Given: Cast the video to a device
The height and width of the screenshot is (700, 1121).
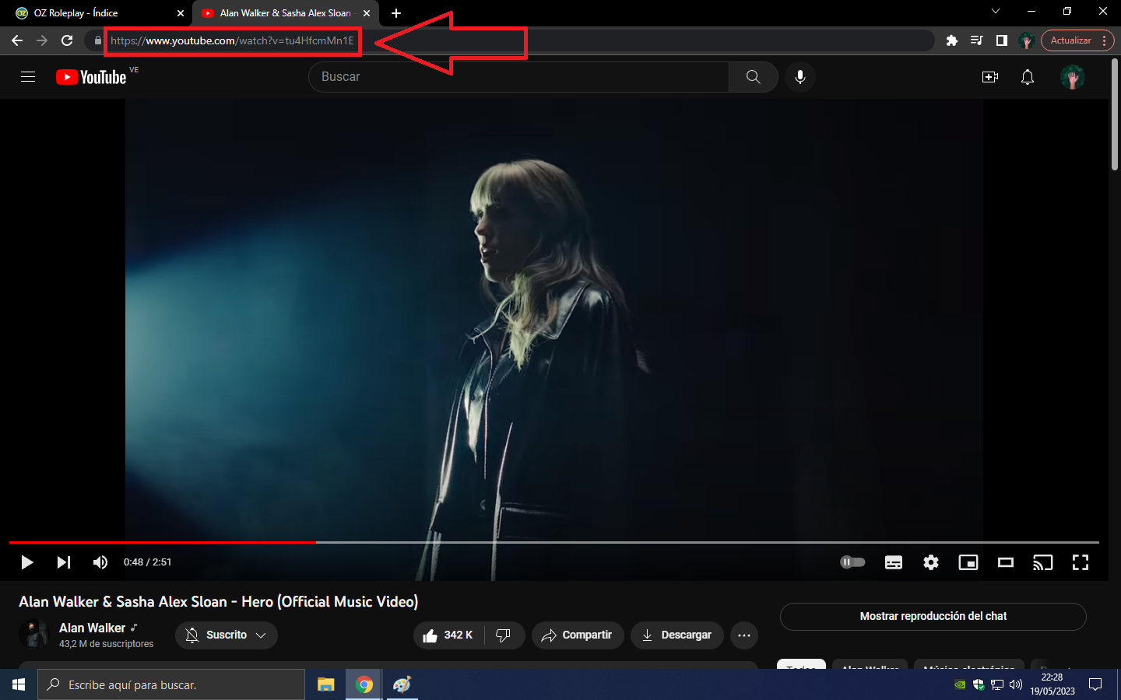Looking at the screenshot, I should pyautogui.click(x=1043, y=562).
